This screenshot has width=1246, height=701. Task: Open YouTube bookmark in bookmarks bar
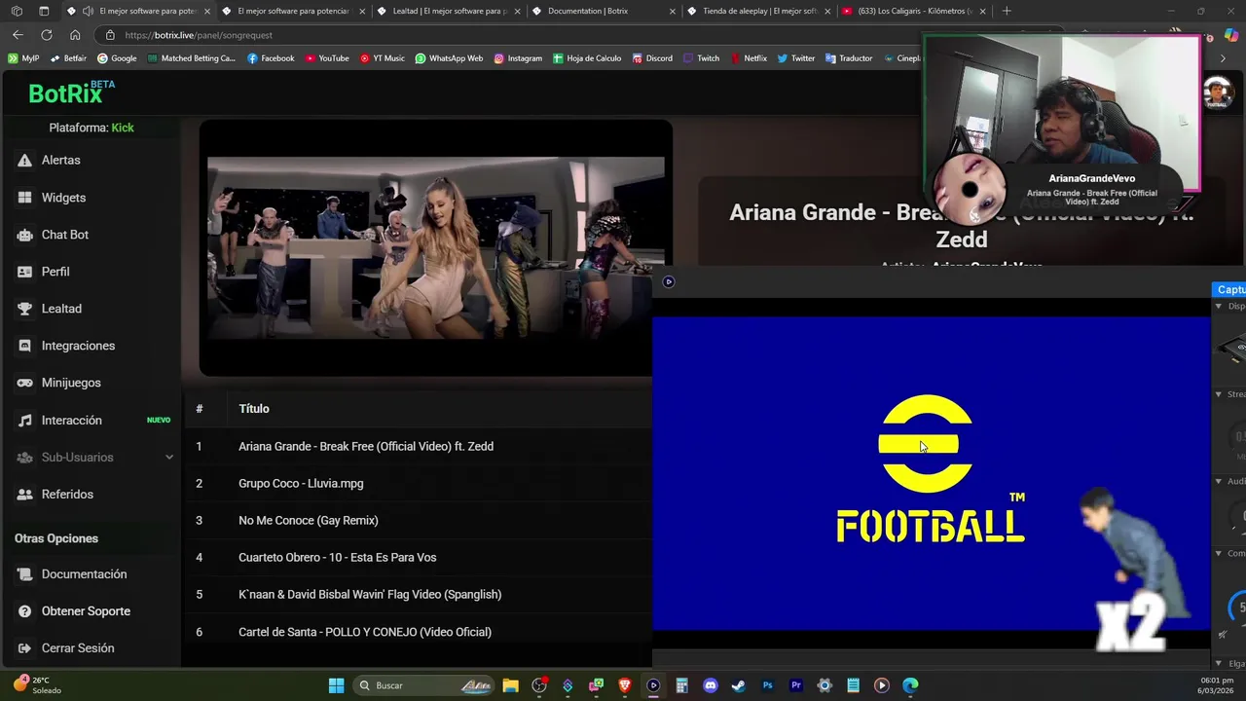coord(326,58)
